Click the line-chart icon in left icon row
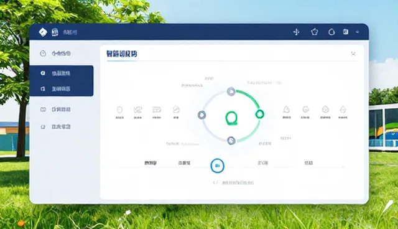 [x=137, y=110]
